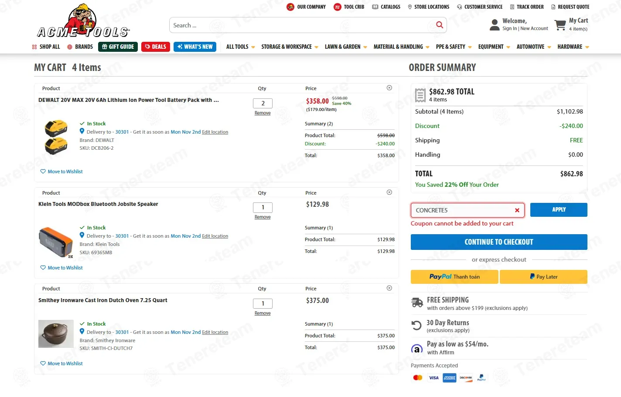Open the Hardware menu
Screen dimensions: 621x397
tap(573, 47)
